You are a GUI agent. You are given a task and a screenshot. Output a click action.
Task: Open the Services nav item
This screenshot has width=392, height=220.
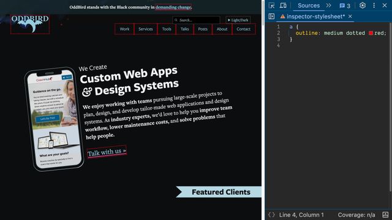click(146, 29)
